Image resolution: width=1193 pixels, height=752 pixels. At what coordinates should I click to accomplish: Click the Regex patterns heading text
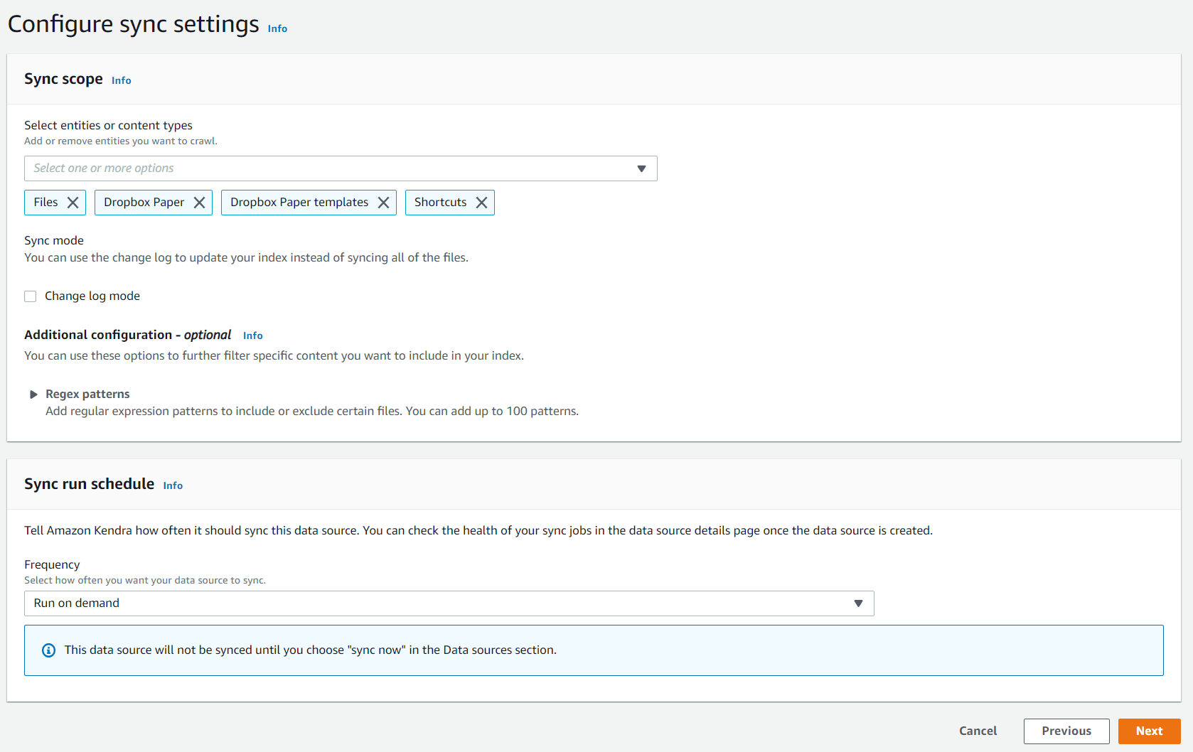click(x=87, y=394)
